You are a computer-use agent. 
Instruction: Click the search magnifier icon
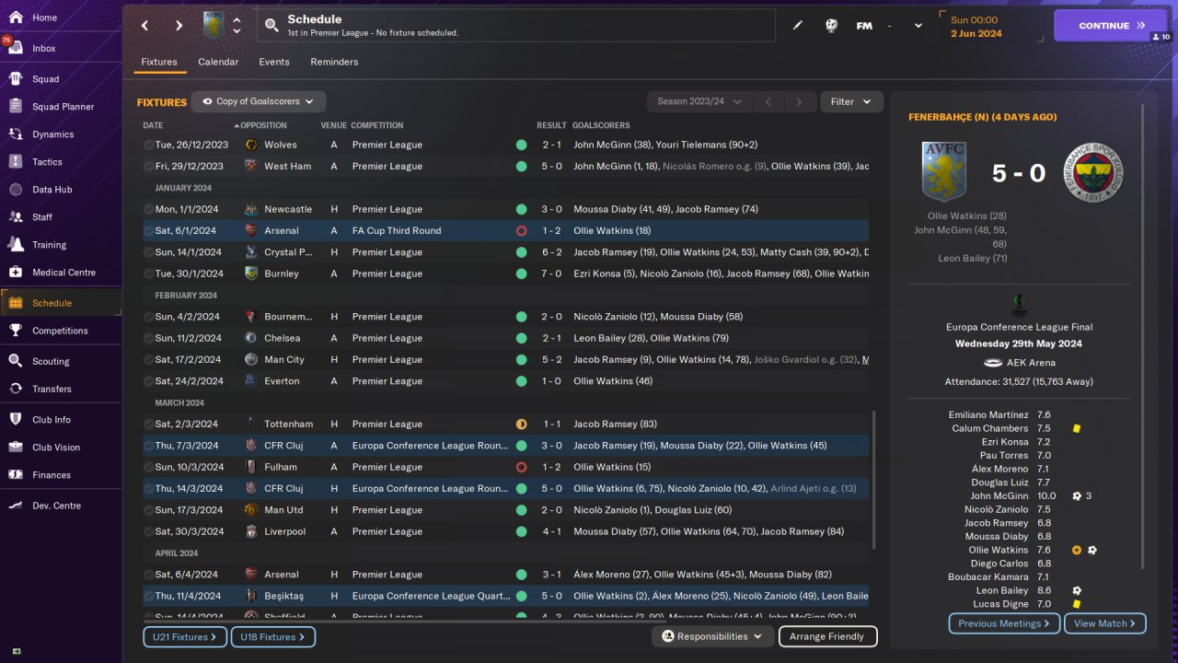coord(271,26)
